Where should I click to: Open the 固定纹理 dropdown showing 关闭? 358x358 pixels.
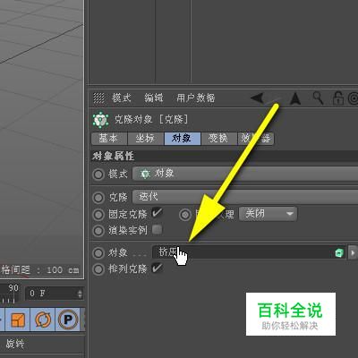coord(268,214)
